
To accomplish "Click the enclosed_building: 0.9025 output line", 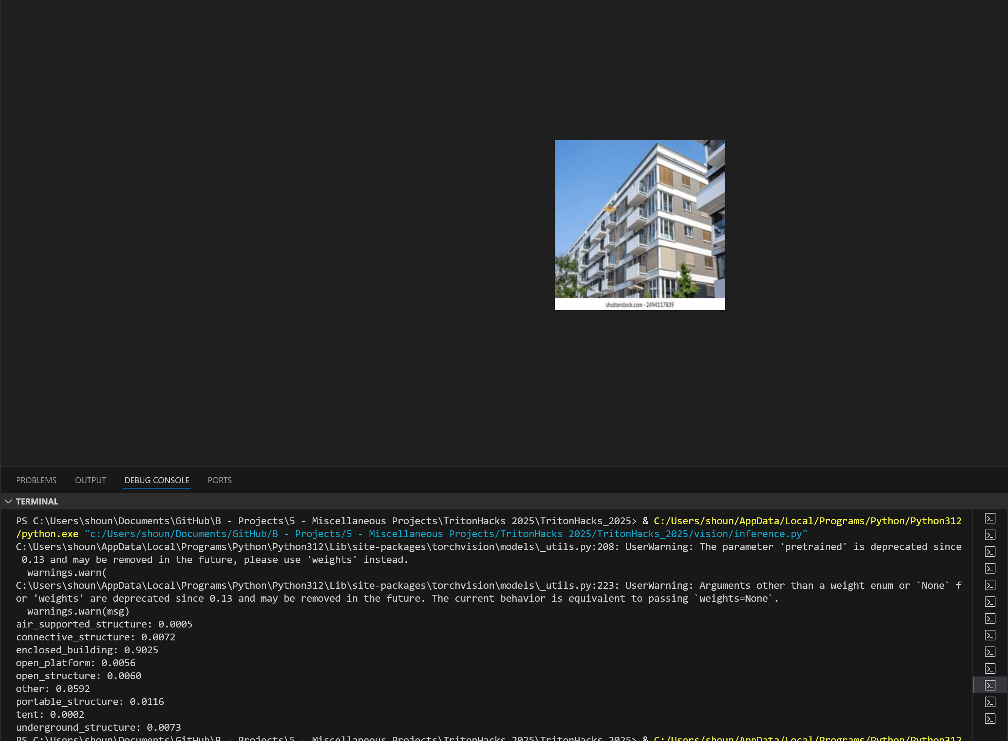I will tap(87, 650).
